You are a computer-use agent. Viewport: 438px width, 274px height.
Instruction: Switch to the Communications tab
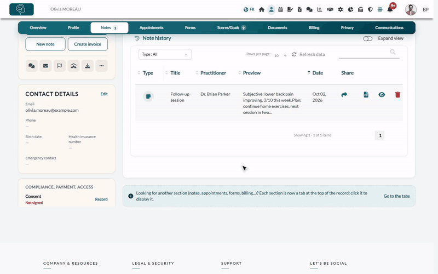tap(389, 28)
